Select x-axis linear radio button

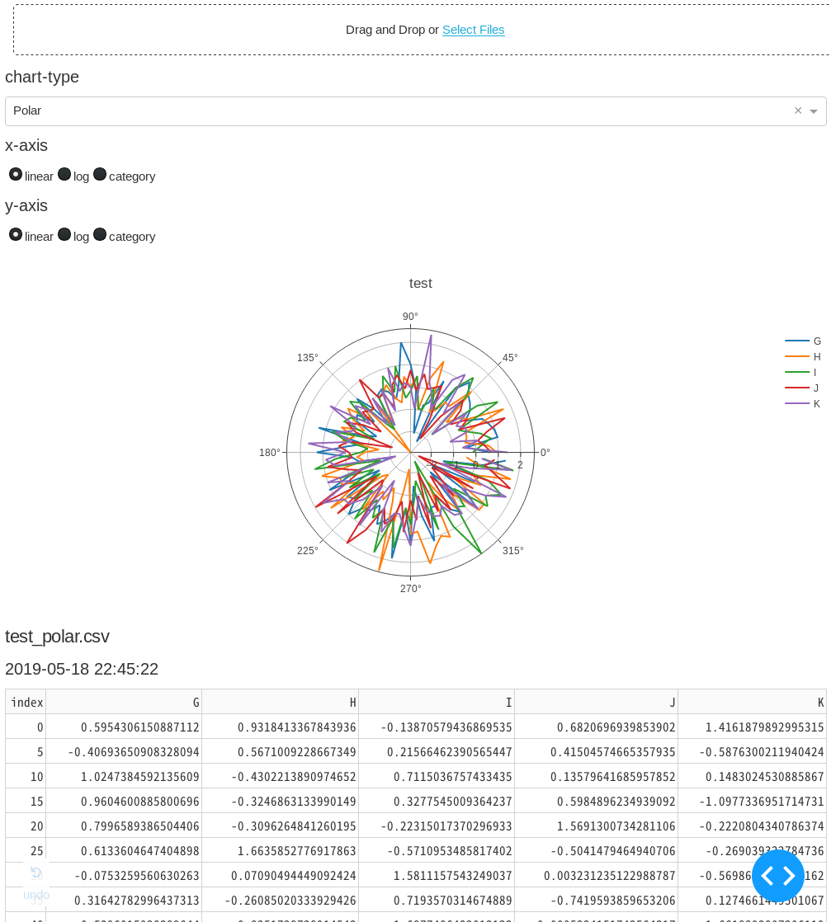click(x=16, y=175)
